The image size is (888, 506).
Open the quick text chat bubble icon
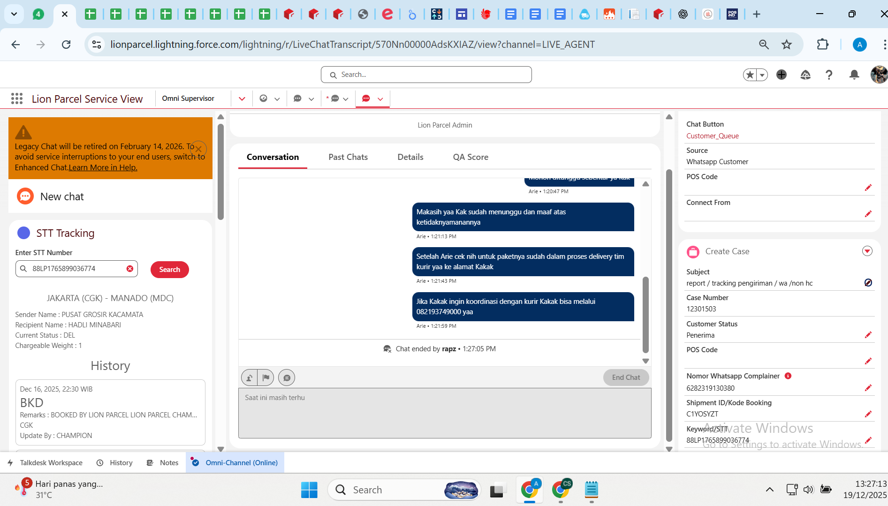tap(287, 378)
